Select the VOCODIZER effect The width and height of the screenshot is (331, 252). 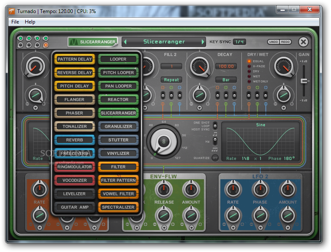[74, 180]
